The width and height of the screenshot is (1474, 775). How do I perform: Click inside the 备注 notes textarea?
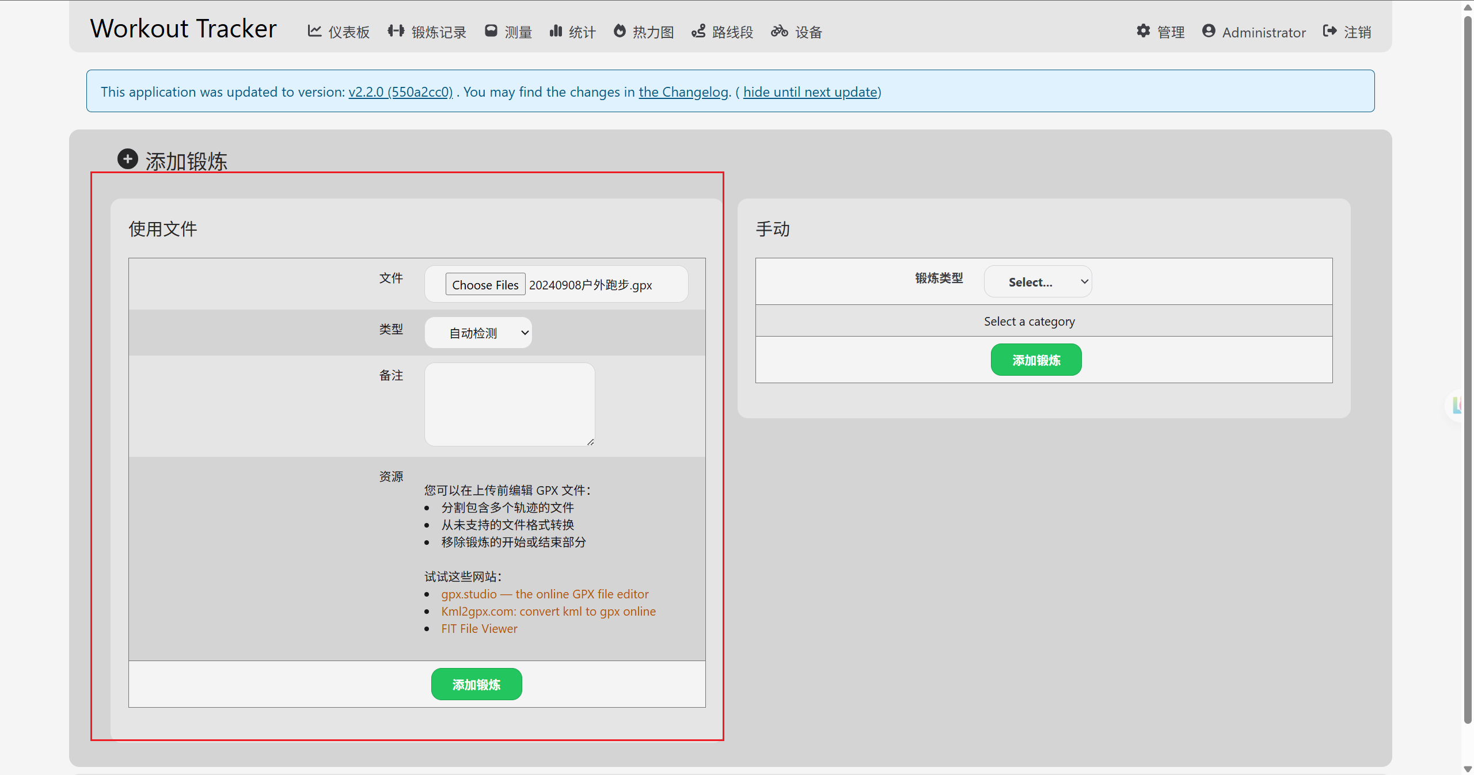tap(510, 404)
